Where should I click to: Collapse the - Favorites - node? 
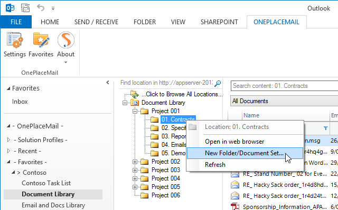tap(8, 162)
